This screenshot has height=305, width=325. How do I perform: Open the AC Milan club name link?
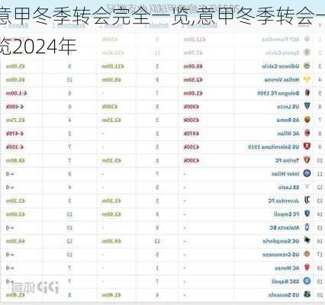click(288, 133)
